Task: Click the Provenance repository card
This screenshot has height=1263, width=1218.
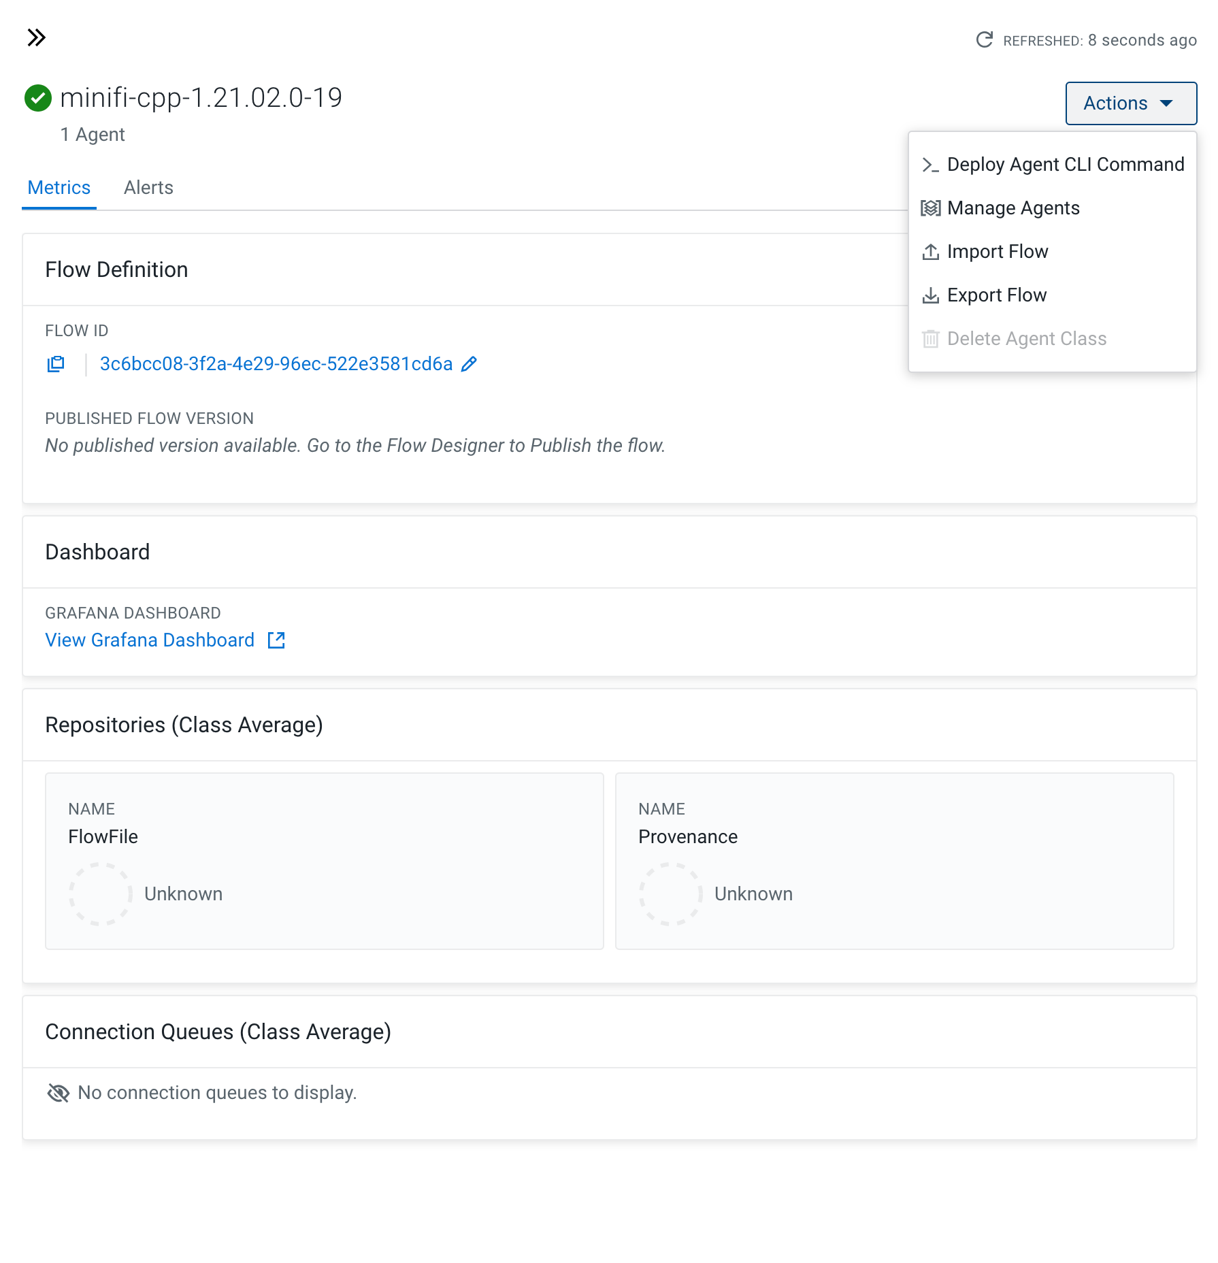Action: pos(894,861)
